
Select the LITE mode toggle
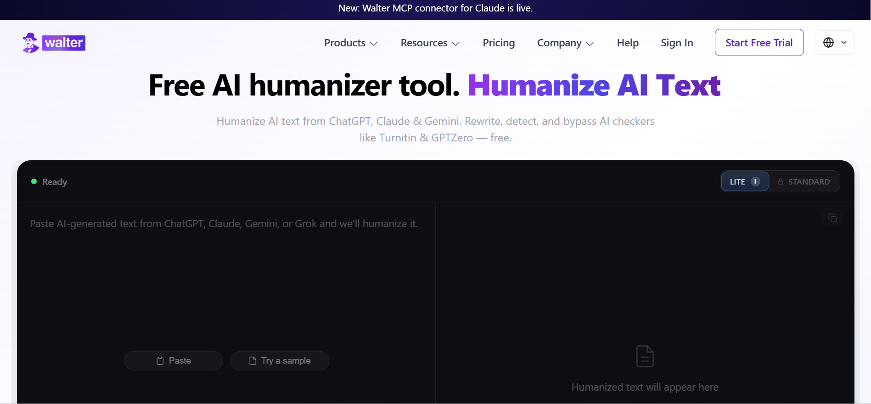[745, 181]
